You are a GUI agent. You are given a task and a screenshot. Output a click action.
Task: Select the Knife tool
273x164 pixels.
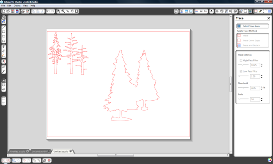3,71
